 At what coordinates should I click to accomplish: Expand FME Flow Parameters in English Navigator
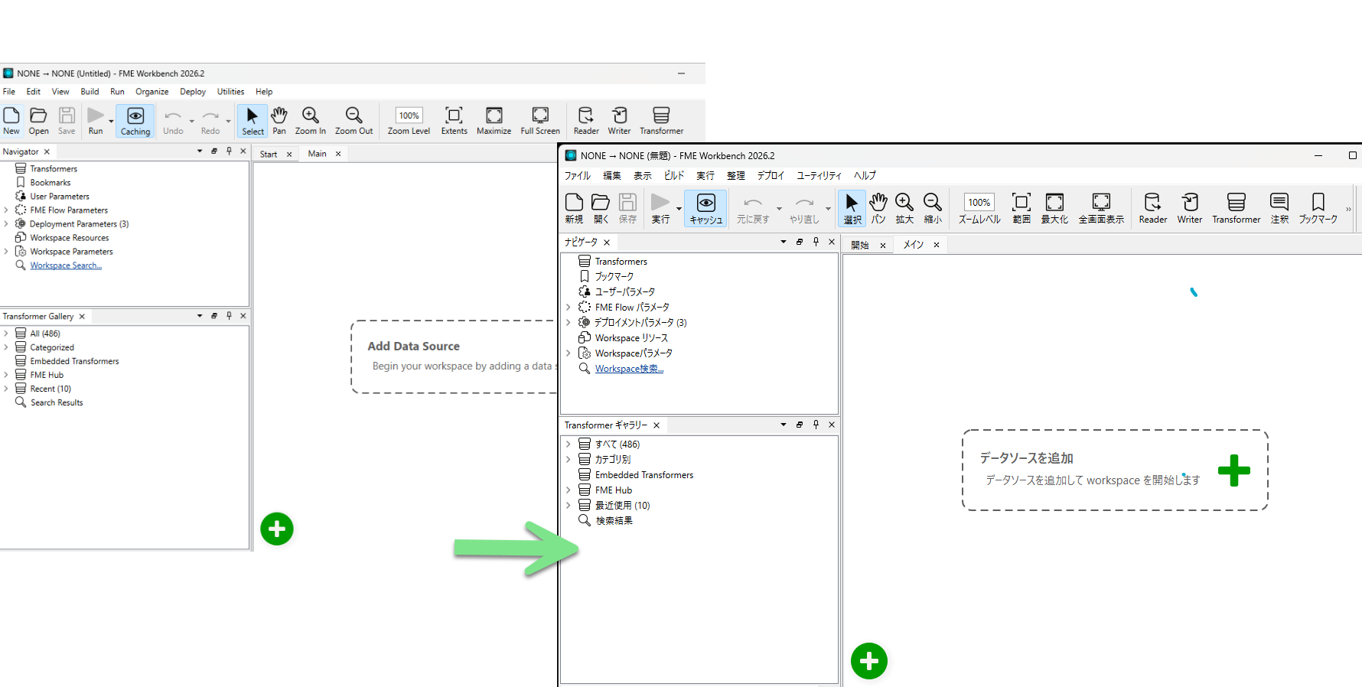coord(6,210)
